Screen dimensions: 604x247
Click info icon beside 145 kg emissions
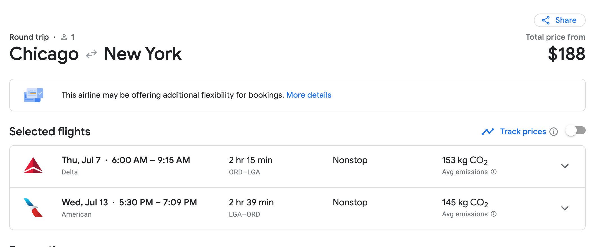(x=494, y=214)
